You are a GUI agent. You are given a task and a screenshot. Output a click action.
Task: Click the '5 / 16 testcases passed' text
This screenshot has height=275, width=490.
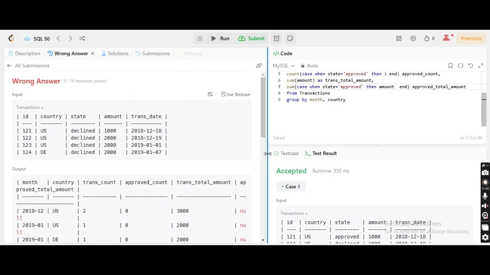(85, 81)
